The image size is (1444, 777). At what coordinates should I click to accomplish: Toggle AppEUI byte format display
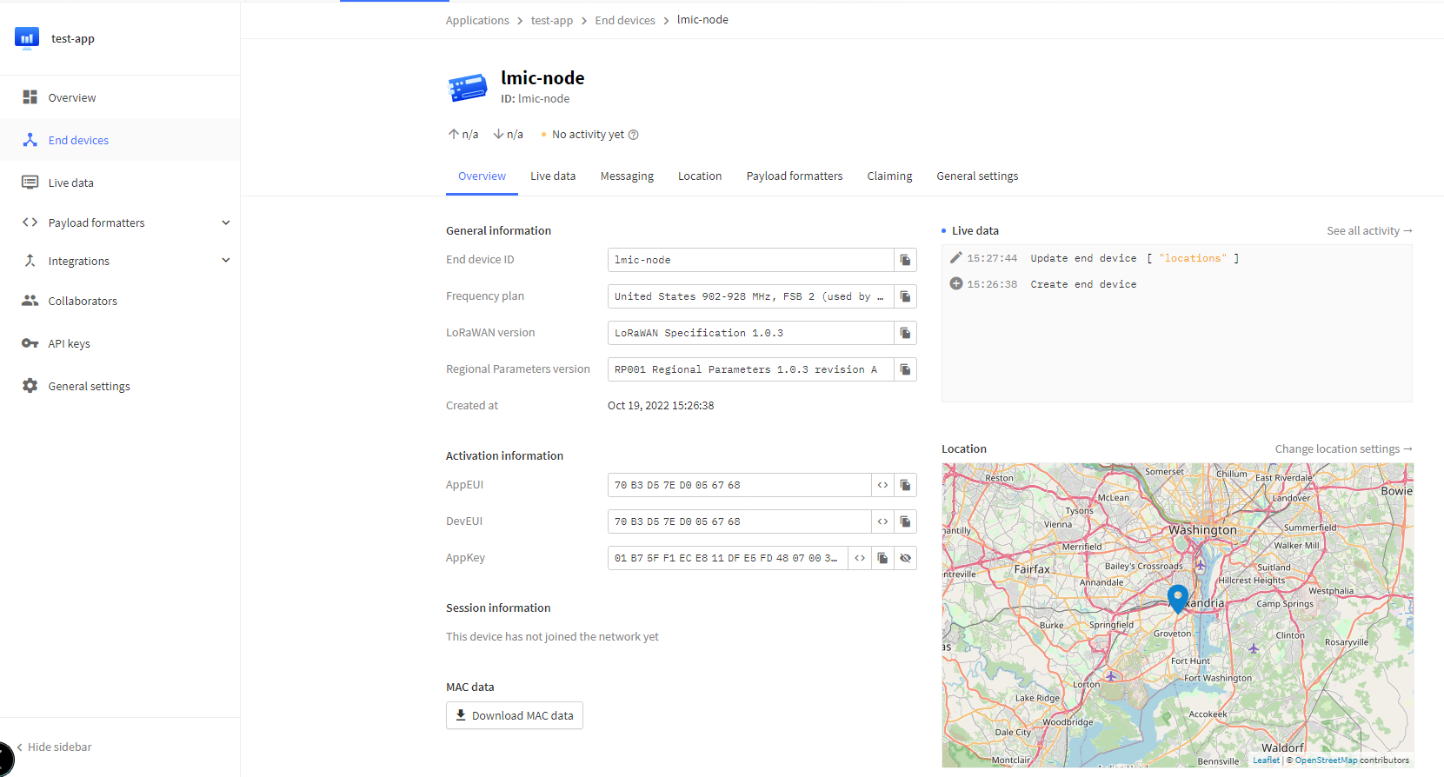[x=882, y=485]
